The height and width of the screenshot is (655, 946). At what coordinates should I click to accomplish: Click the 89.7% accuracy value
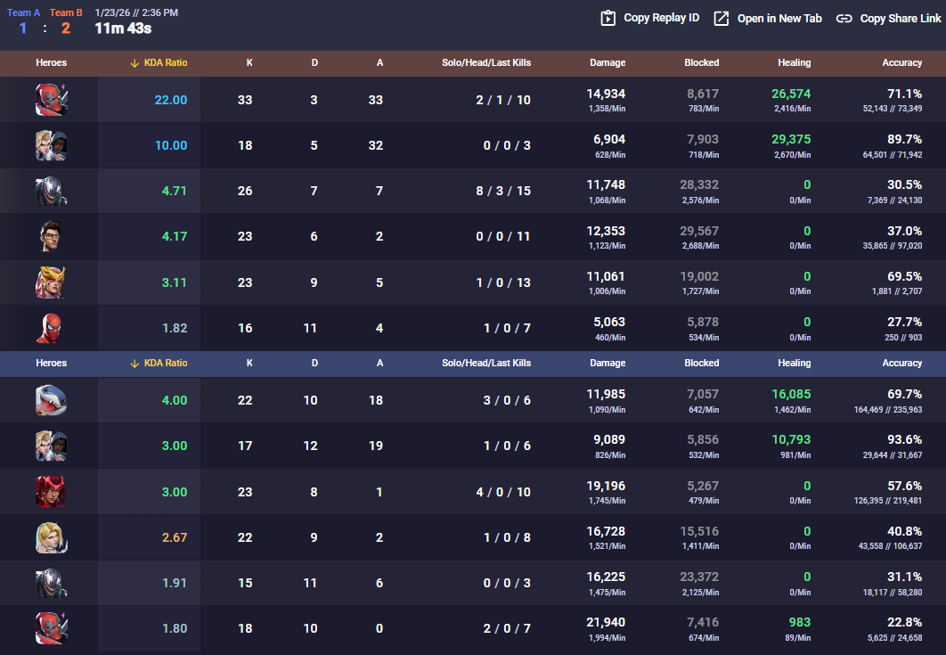coord(904,139)
